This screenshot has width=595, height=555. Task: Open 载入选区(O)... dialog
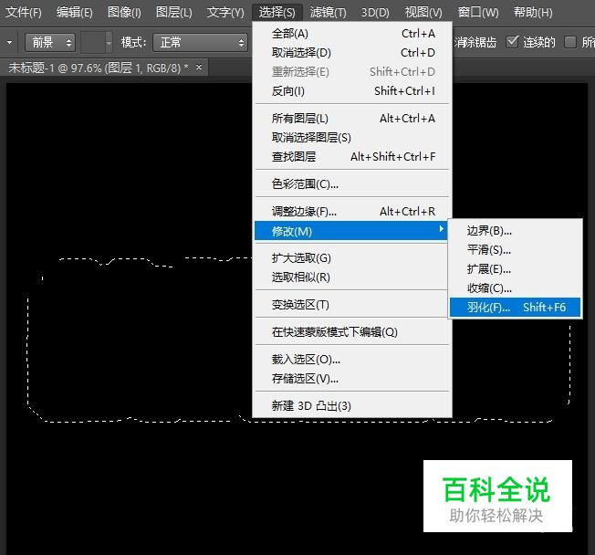click(353, 360)
